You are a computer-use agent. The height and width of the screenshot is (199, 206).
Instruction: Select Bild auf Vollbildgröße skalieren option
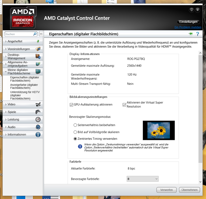pos(75,132)
